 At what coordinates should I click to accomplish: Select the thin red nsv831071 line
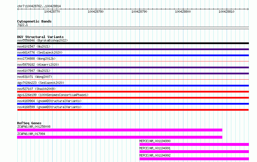133,80
